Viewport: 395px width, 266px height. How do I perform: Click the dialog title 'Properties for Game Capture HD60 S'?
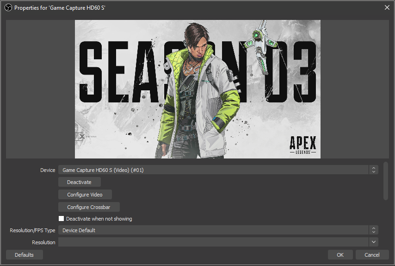click(60, 8)
